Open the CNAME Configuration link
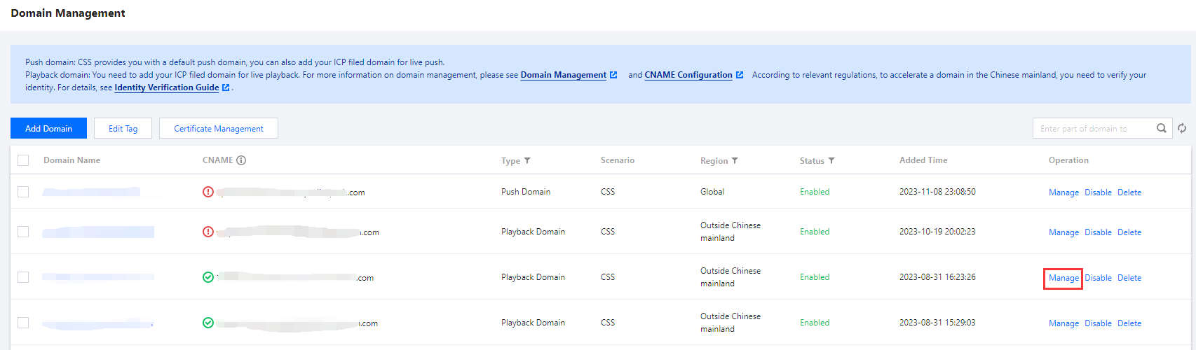This screenshot has height=350, width=1196. coord(688,75)
